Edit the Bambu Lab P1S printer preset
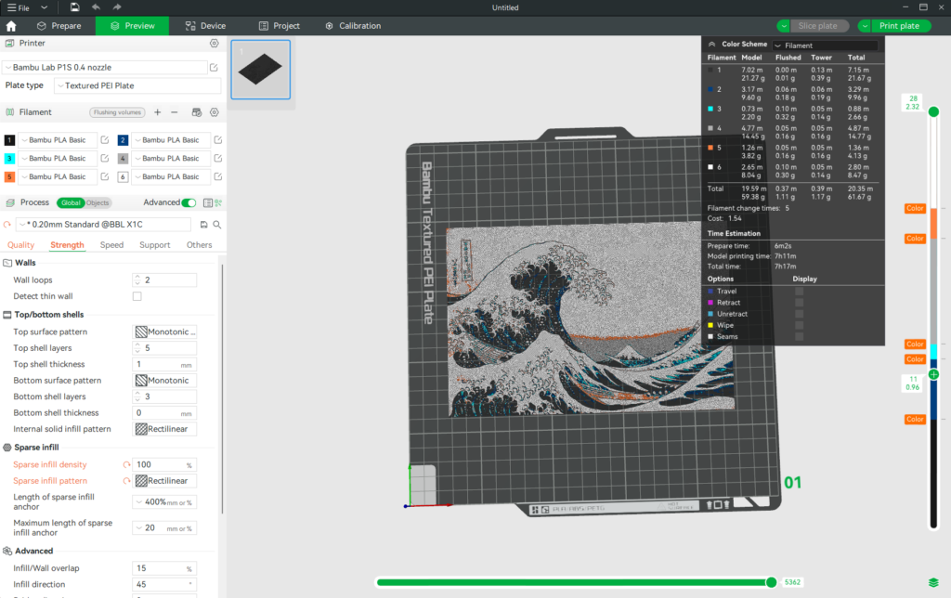 pyautogui.click(x=215, y=67)
